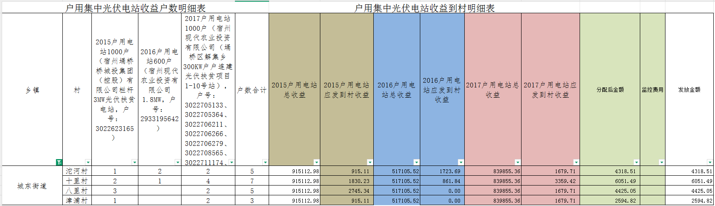
Task: Click the title 户用集中光伏电站收益户数明细表
Action: point(135,8)
